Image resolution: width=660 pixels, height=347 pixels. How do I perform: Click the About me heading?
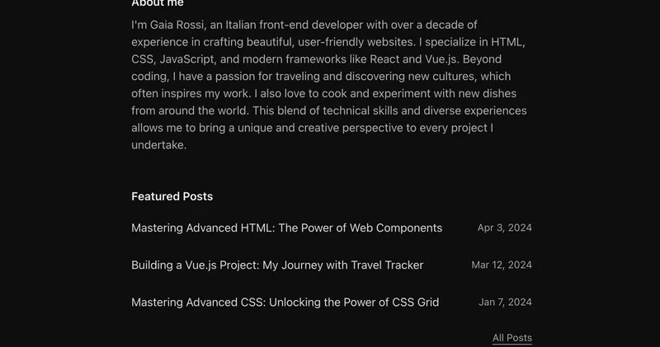point(157,4)
